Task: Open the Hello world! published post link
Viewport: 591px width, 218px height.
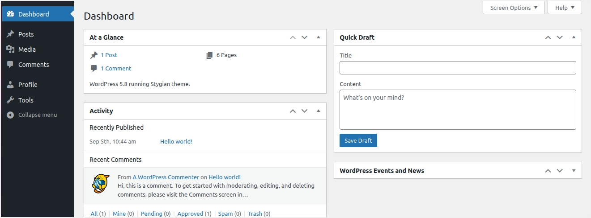Action: click(176, 142)
